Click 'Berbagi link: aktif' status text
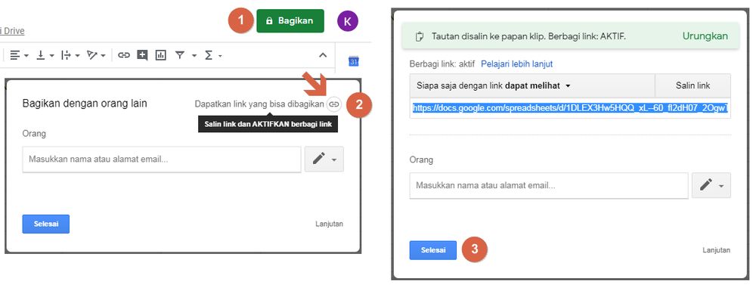756x288 pixels. [x=442, y=63]
